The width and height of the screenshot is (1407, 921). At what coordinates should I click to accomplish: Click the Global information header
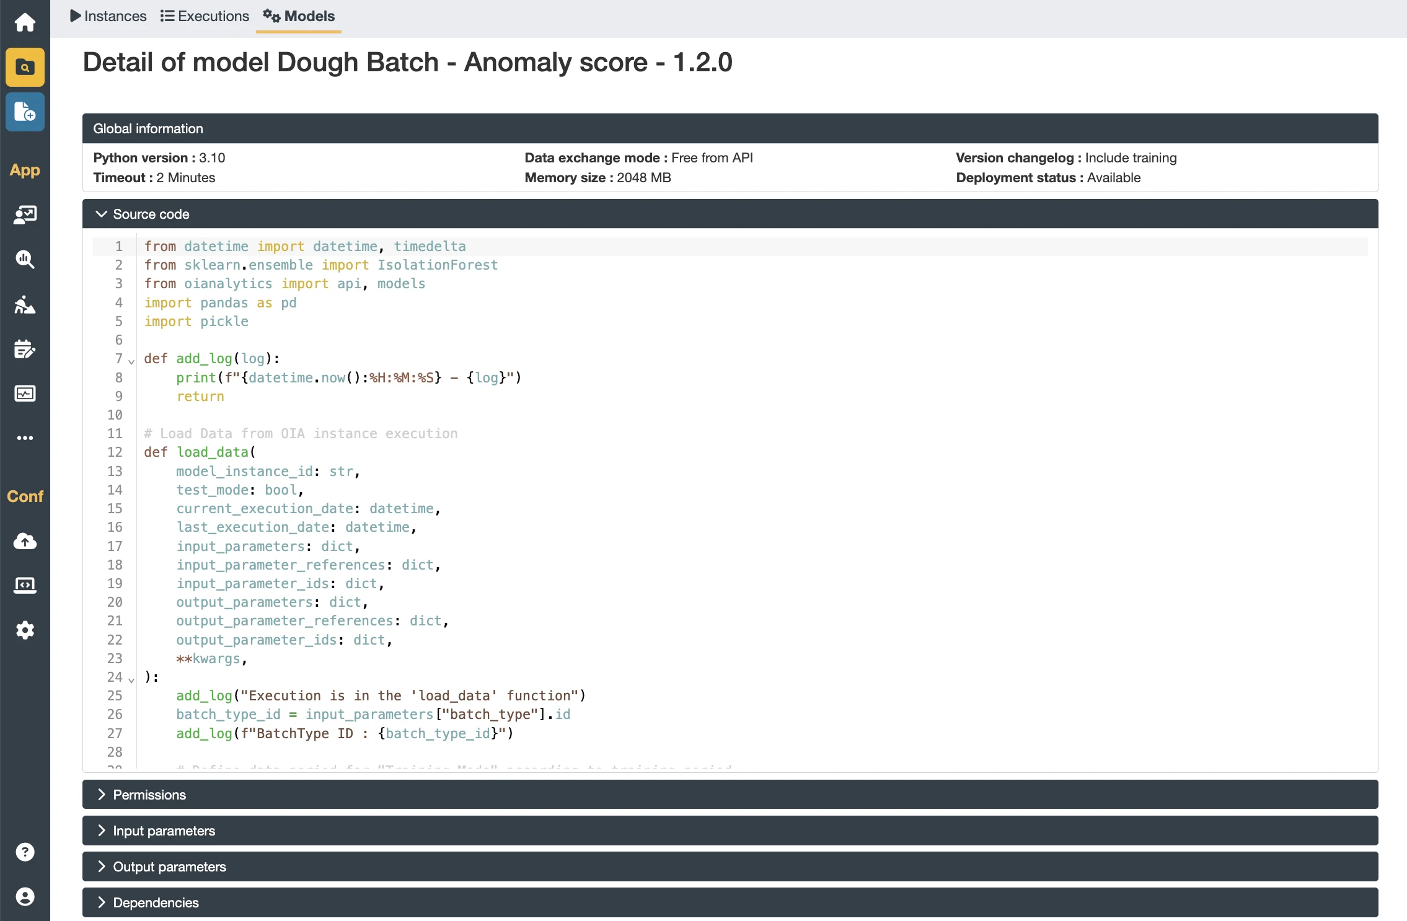coord(730,128)
